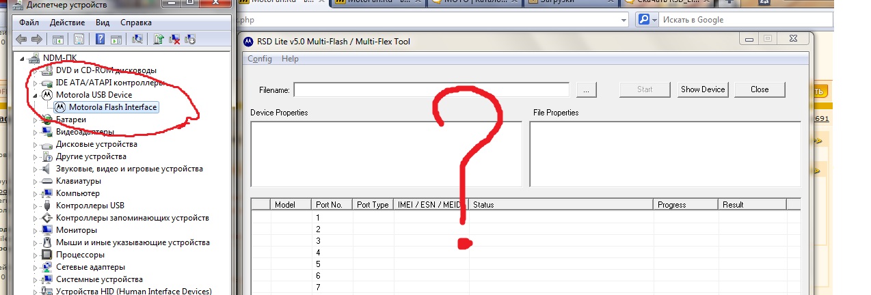
Task: Expand the Компьютер node
Action: pos(36,193)
